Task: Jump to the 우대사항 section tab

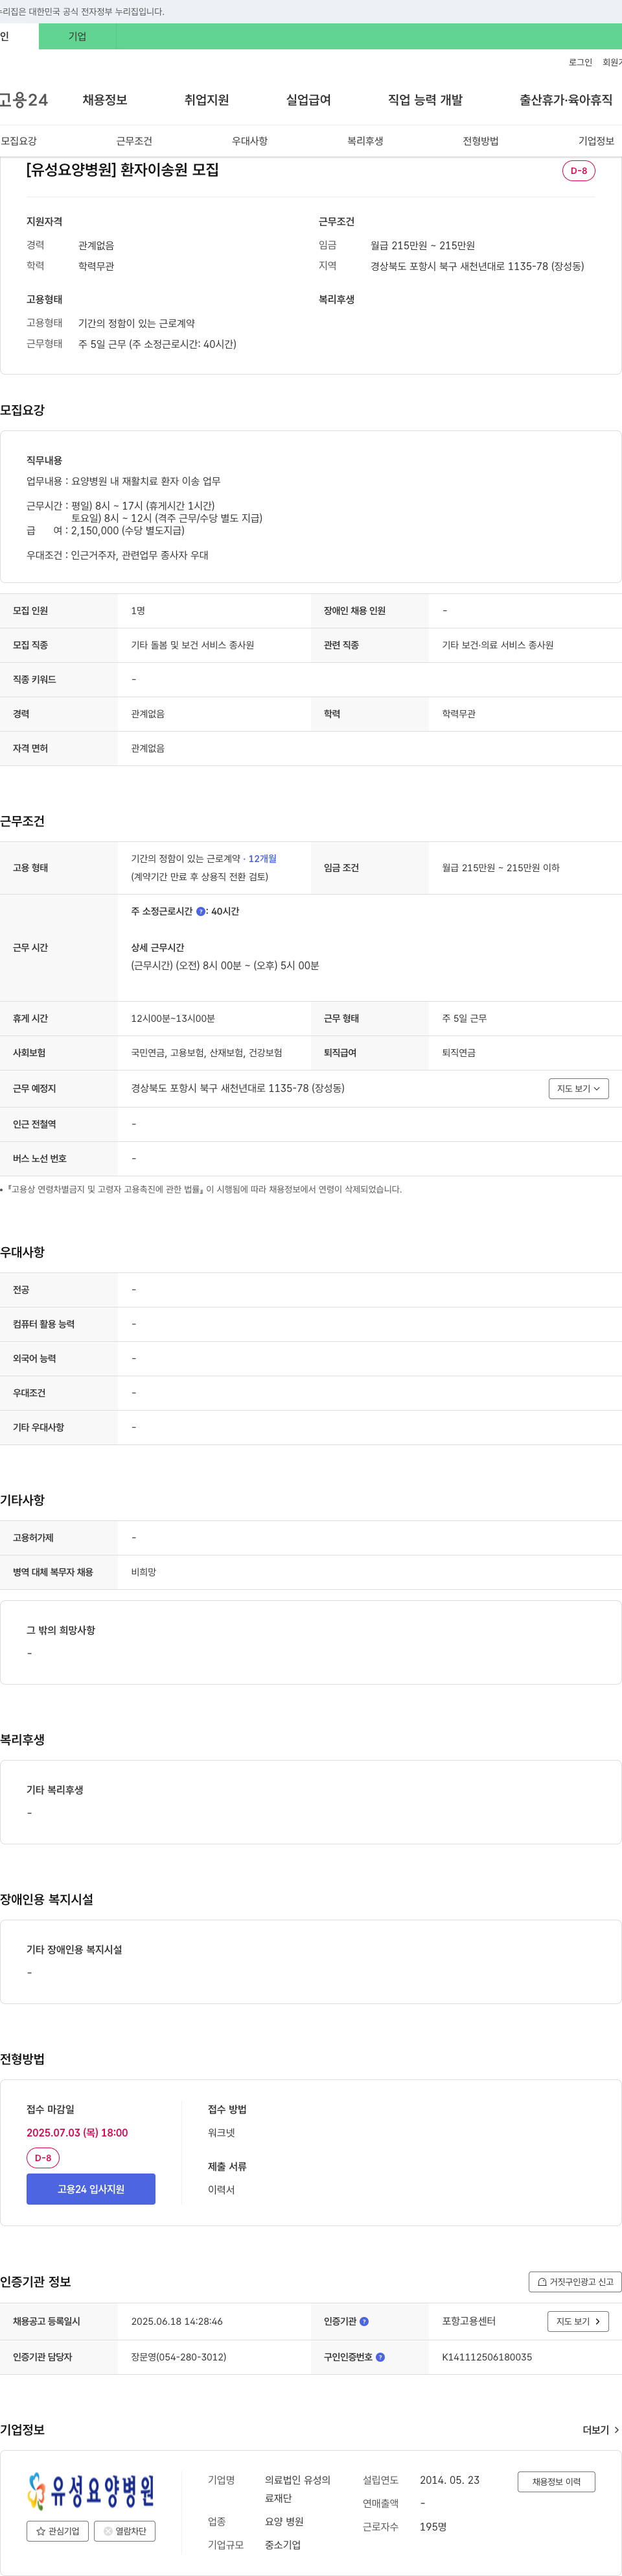Action: click(x=249, y=141)
